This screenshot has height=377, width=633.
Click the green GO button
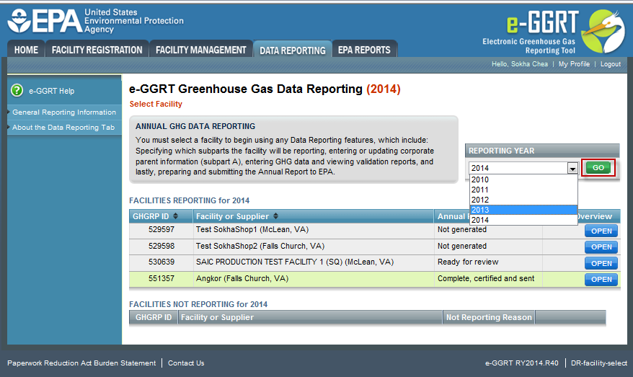(x=598, y=167)
